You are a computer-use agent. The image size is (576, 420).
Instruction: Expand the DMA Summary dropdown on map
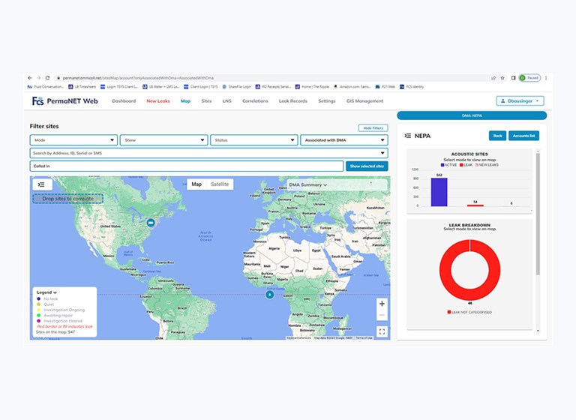307,184
